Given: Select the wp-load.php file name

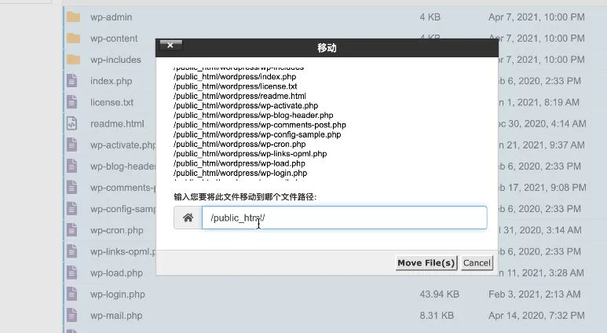Looking at the screenshot, I should (x=116, y=273).
